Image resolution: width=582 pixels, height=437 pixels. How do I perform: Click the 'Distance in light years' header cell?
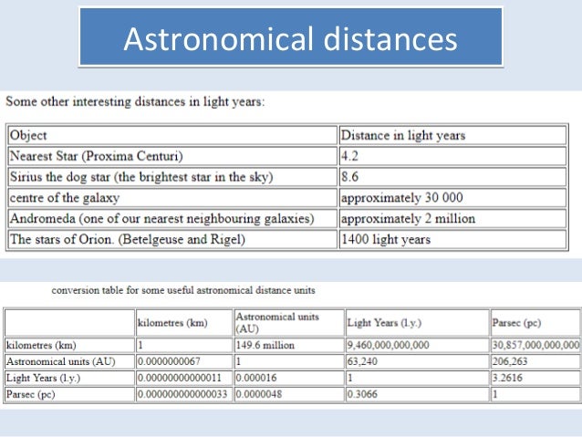point(452,135)
